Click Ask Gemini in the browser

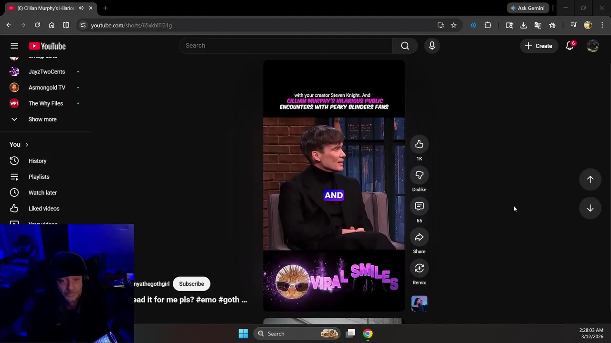point(528,8)
